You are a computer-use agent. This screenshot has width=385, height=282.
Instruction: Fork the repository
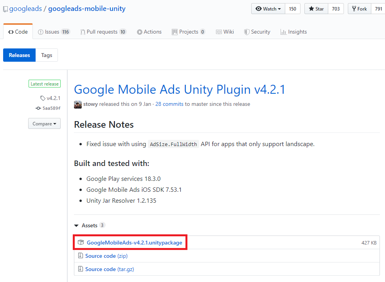coord(360,9)
